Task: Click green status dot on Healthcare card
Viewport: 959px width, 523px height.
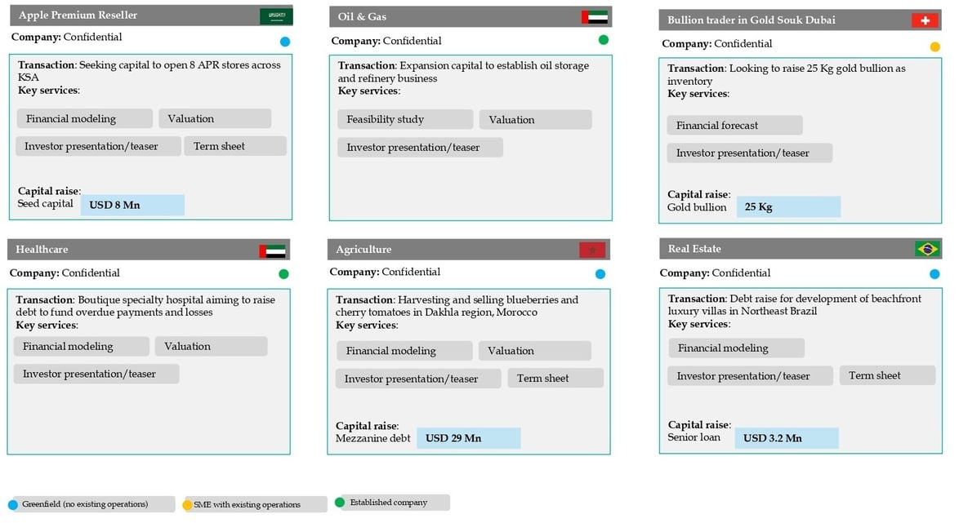Action: 283,273
